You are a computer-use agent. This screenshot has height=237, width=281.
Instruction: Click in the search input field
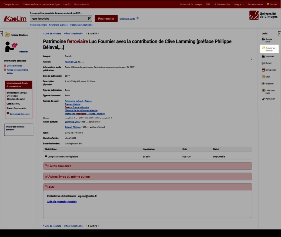pyautogui.click(x=59, y=19)
